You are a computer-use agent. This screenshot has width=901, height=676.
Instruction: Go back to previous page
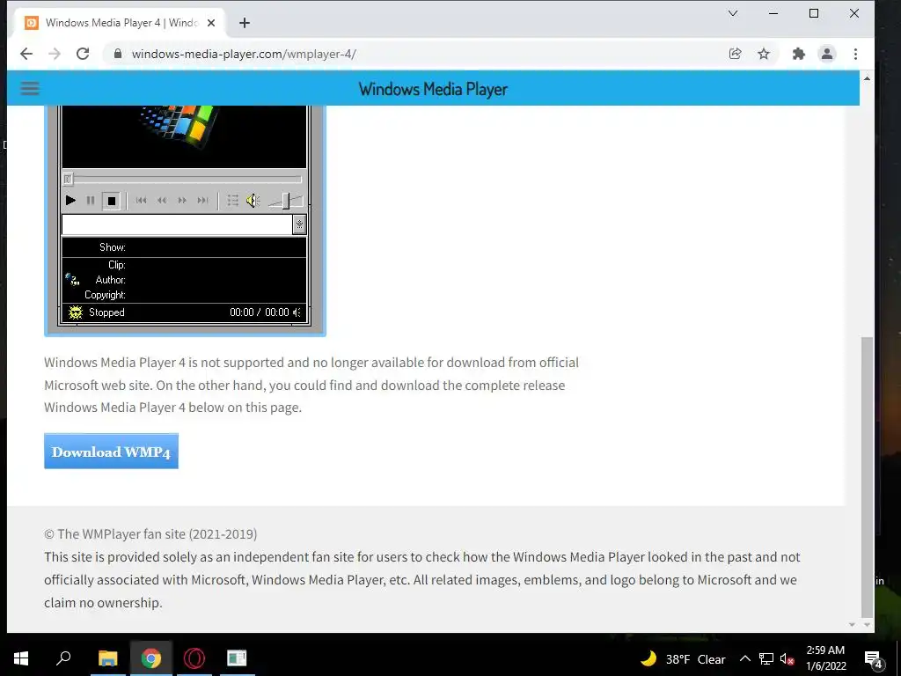click(x=26, y=54)
